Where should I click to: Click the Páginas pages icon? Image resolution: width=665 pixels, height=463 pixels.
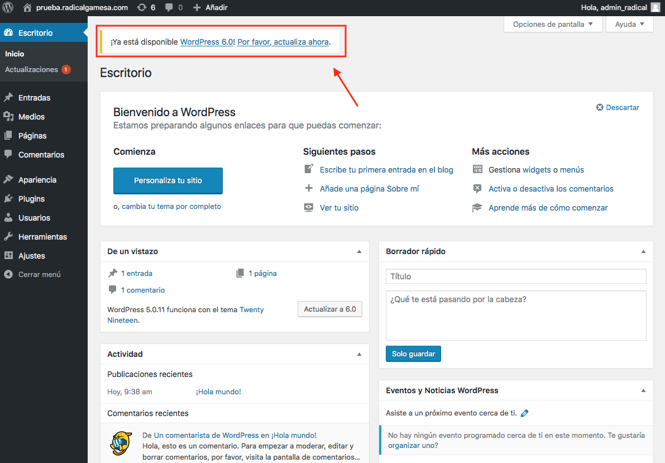click(8, 135)
